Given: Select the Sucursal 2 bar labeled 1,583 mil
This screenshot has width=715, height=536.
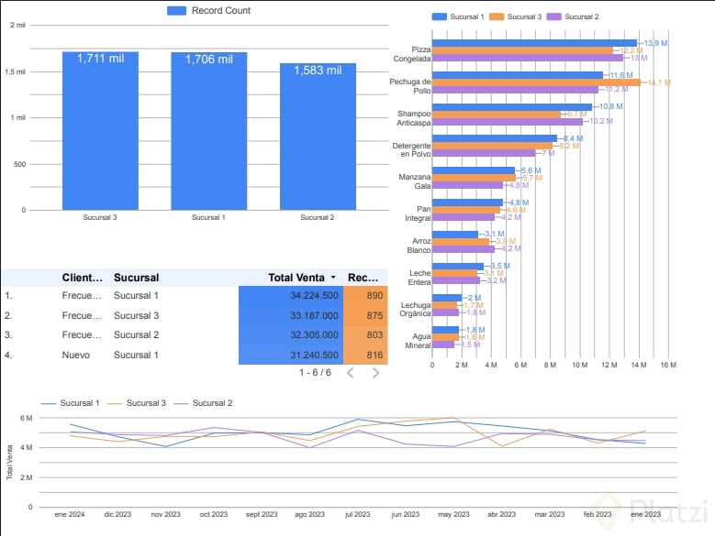Looking at the screenshot, I should [x=318, y=137].
